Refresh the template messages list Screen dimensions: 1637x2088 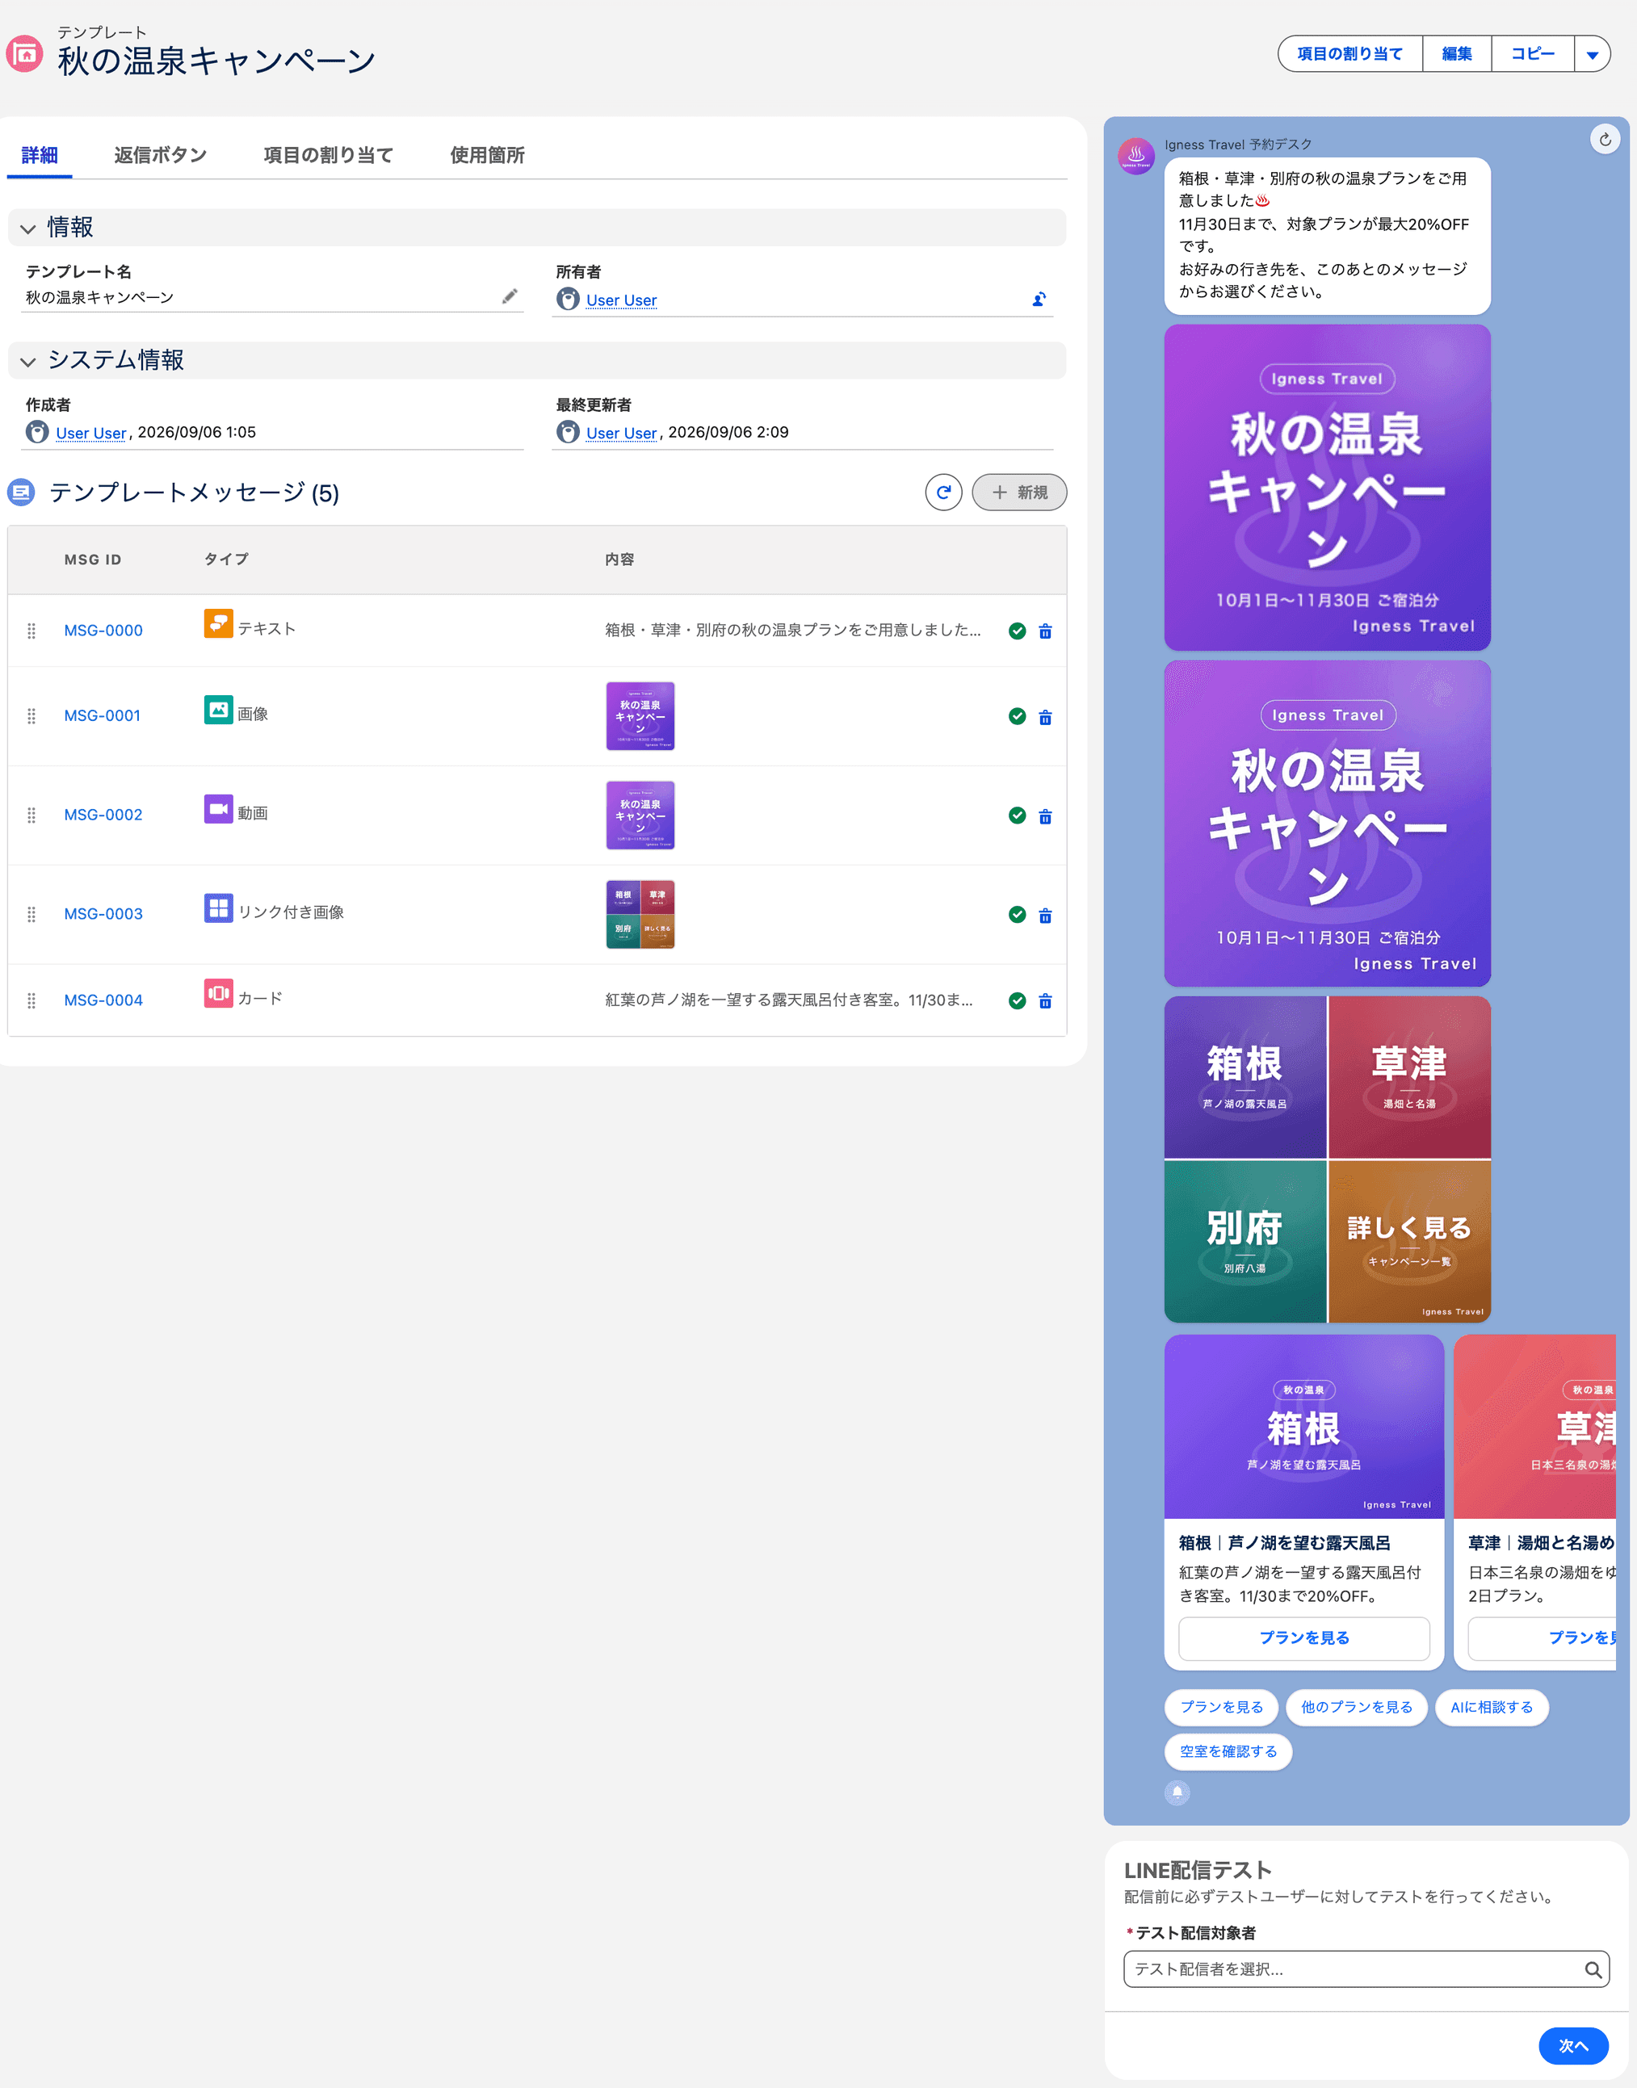[x=943, y=493]
